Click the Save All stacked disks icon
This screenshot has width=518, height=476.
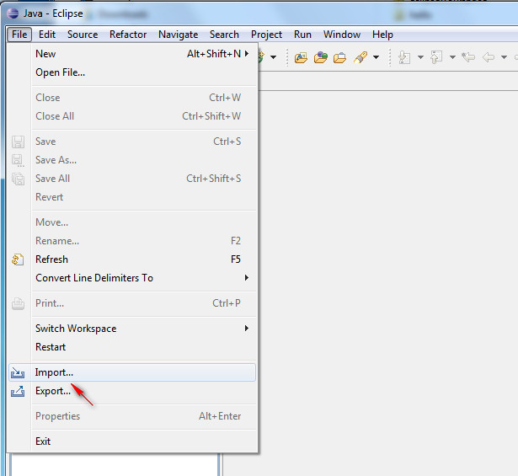[x=19, y=179]
